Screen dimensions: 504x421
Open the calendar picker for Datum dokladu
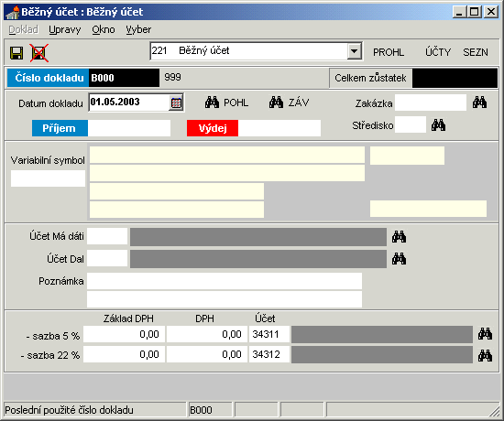click(176, 103)
